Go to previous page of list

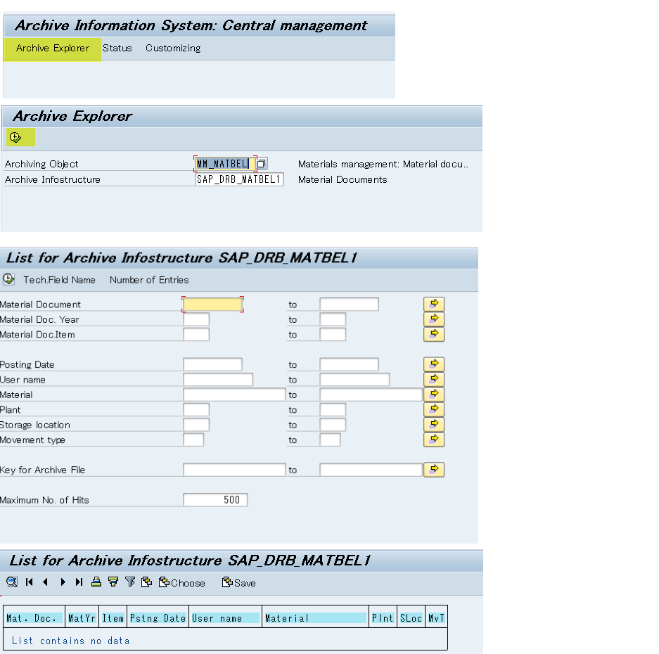click(x=46, y=582)
